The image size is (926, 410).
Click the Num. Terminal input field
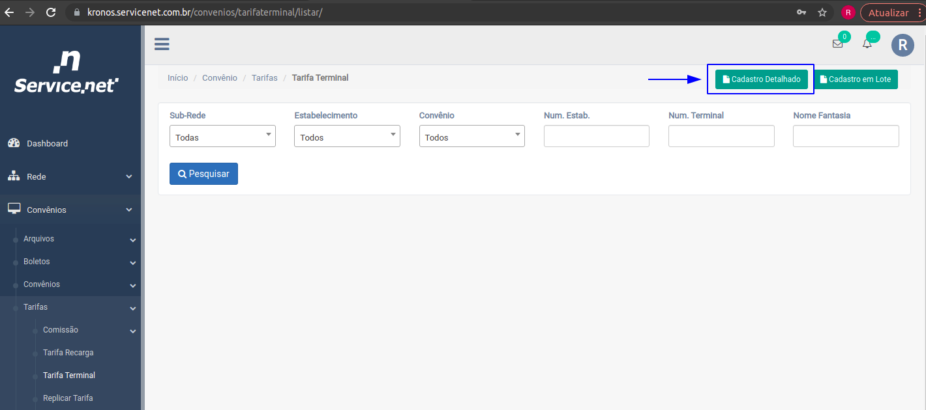point(721,137)
